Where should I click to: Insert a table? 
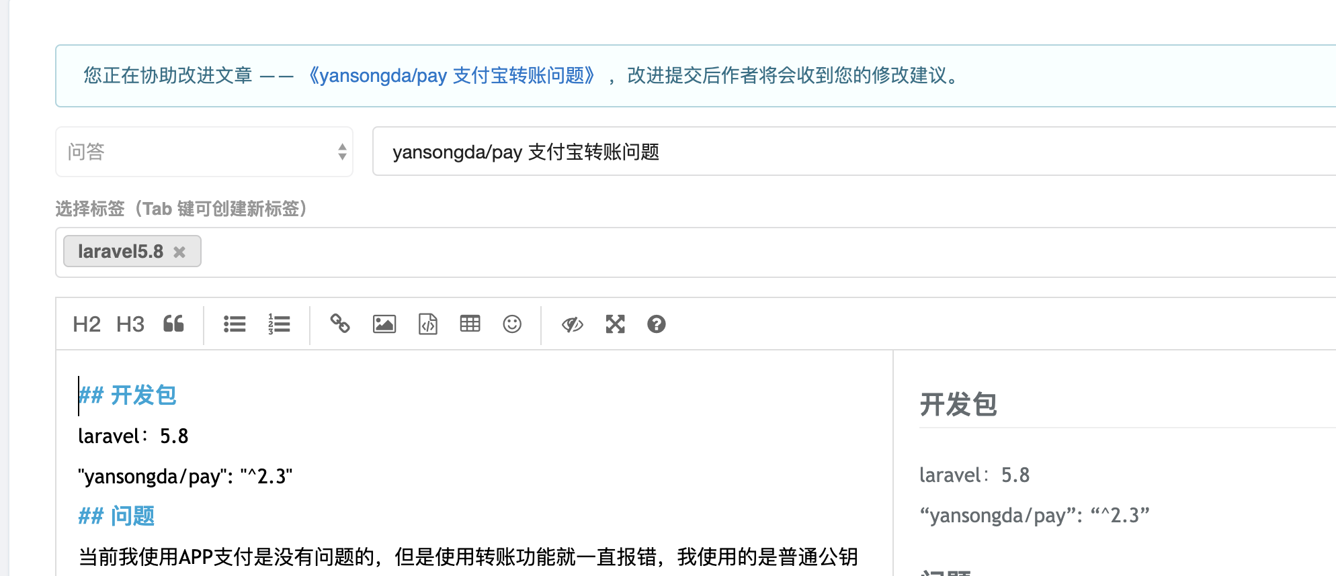470,324
